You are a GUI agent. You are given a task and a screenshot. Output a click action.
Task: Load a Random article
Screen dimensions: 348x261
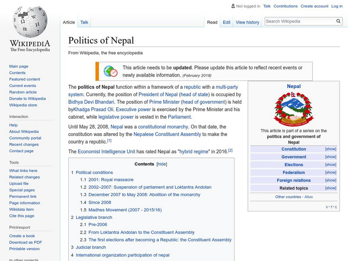click(x=23, y=92)
